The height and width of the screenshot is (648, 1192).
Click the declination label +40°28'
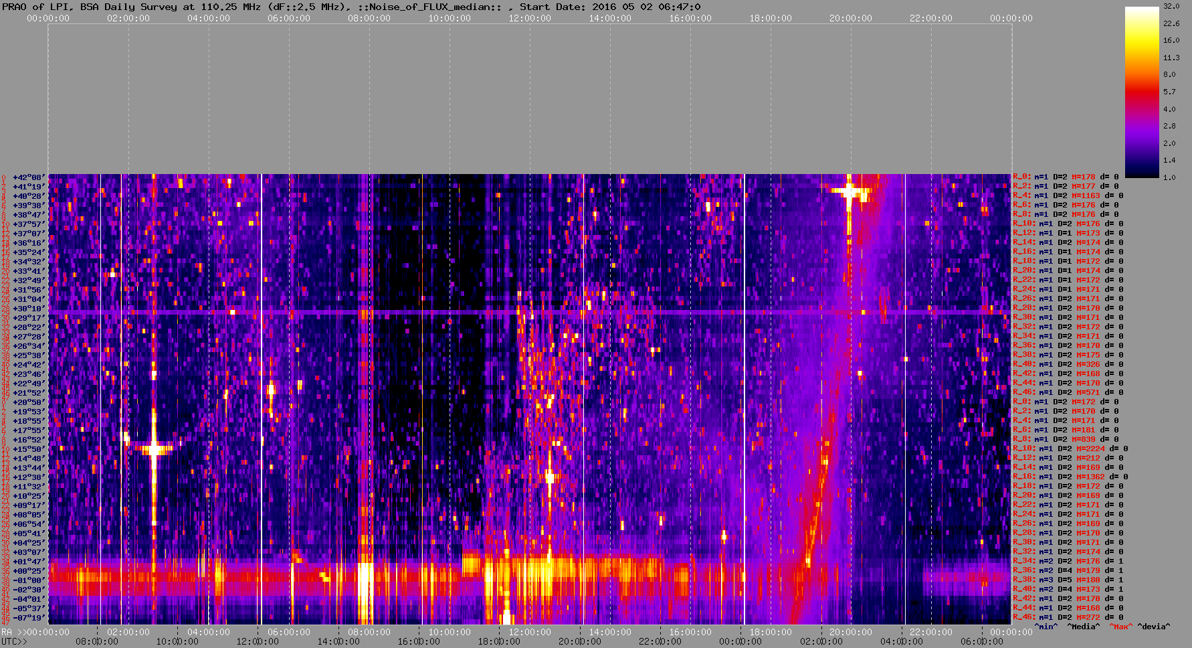tap(29, 196)
